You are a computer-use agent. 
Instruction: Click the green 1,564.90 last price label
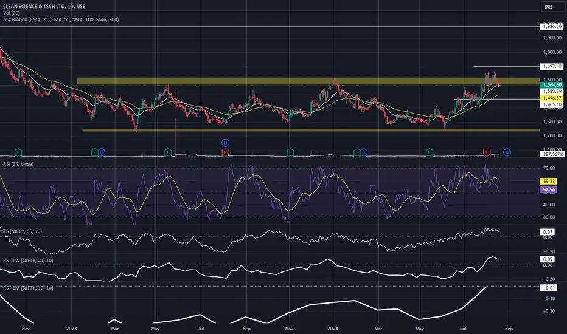pyautogui.click(x=552, y=85)
